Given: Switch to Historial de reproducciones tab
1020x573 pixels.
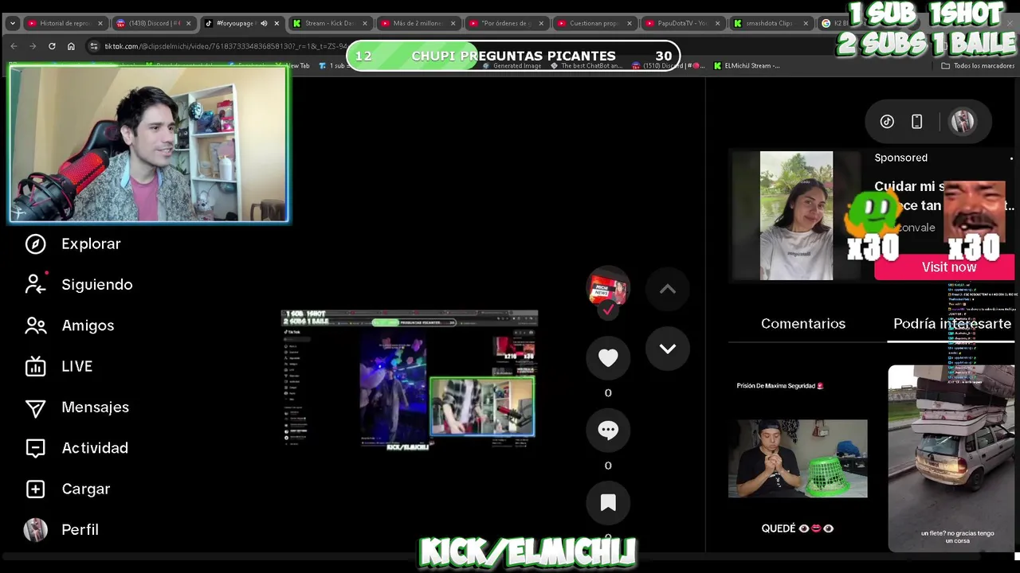Looking at the screenshot, I should pyautogui.click(x=65, y=23).
